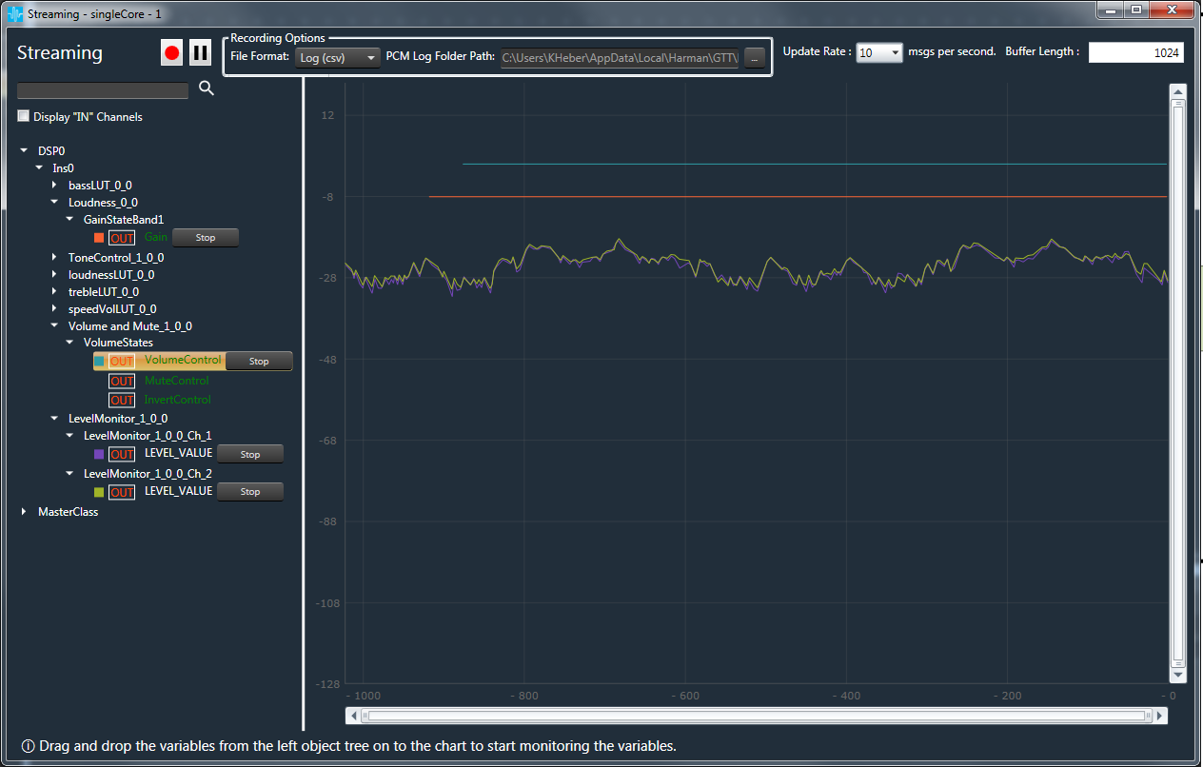Pause streaming with the pause button

point(200,53)
